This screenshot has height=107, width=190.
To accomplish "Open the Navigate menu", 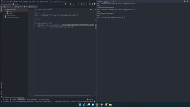I will [x=16, y=1].
